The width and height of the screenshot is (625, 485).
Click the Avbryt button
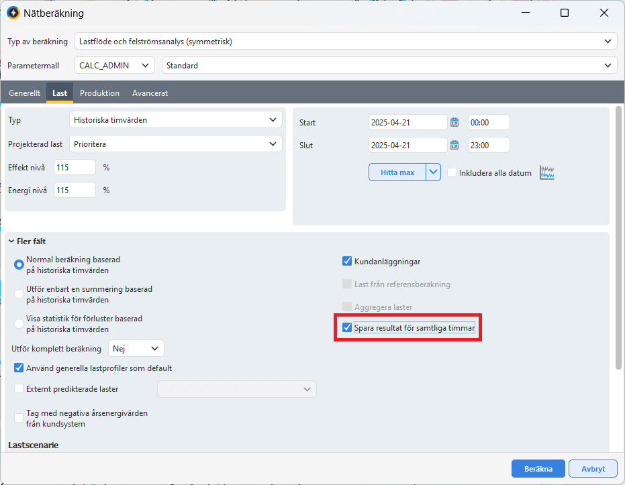(x=593, y=469)
